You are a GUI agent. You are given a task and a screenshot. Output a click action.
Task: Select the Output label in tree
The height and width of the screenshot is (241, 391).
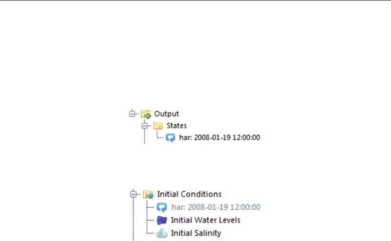[166, 114]
